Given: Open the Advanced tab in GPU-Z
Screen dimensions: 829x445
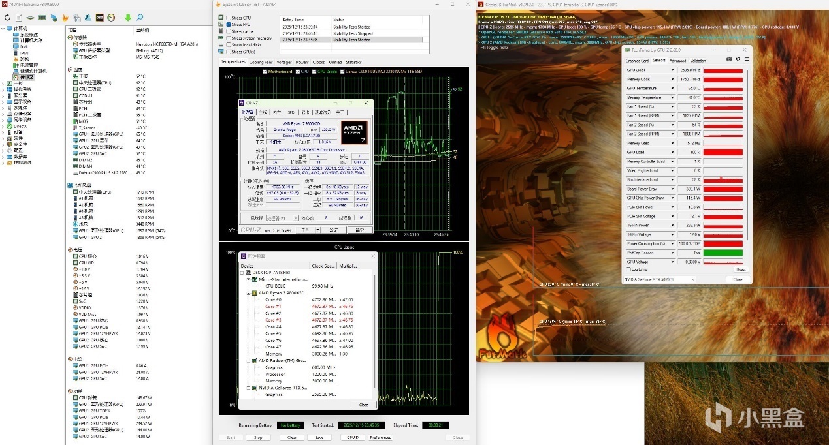Looking at the screenshot, I should [x=677, y=61].
